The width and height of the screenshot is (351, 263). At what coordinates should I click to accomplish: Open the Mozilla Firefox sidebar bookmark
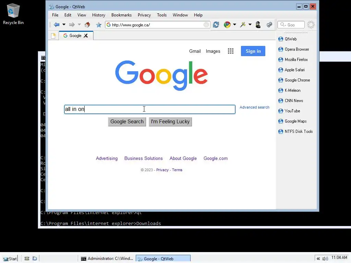coord(293,60)
